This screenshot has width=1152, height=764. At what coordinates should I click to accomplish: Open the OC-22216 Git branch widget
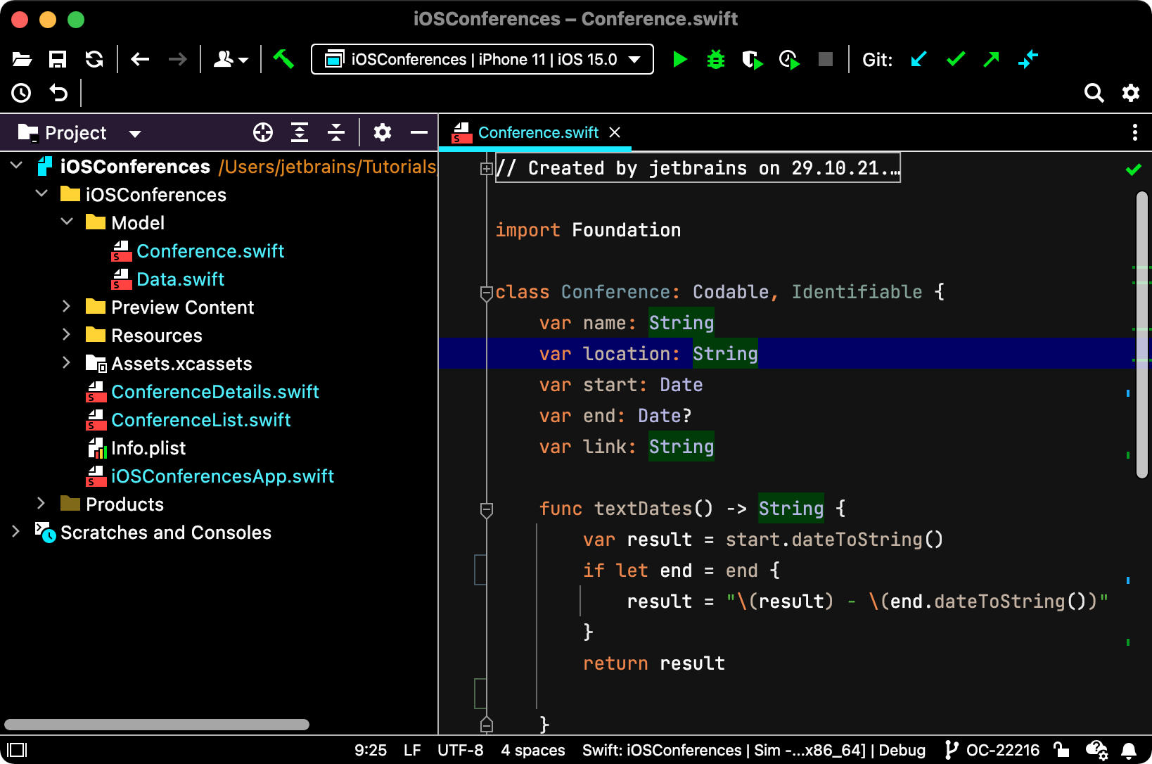coord(992,750)
